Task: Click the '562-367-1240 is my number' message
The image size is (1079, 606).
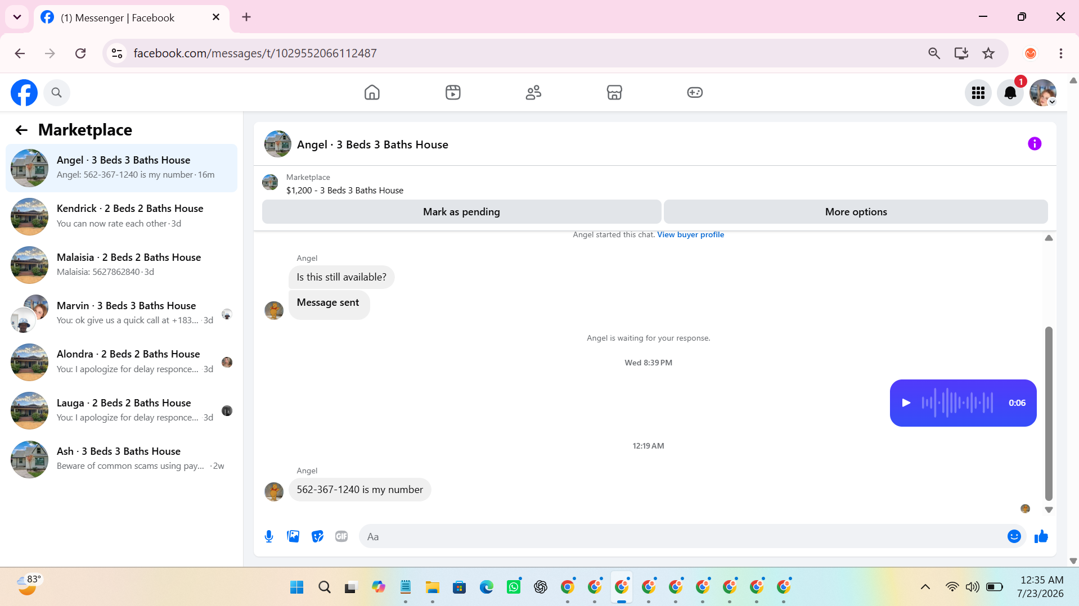Action: tap(359, 490)
